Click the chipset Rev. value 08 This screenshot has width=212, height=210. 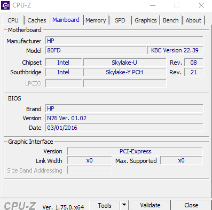[x=194, y=63]
